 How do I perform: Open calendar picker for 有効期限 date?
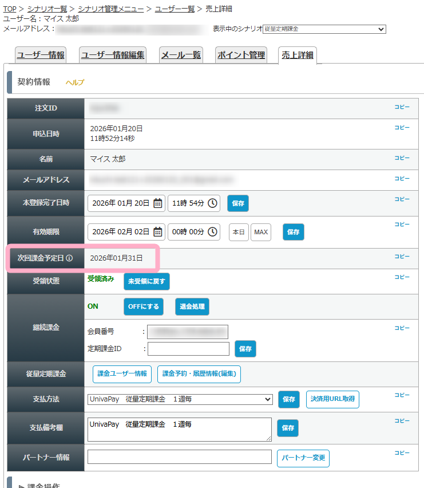point(158,231)
